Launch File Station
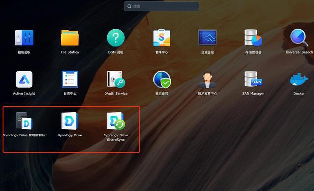The width and height of the screenshot is (314, 191). pos(70,38)
